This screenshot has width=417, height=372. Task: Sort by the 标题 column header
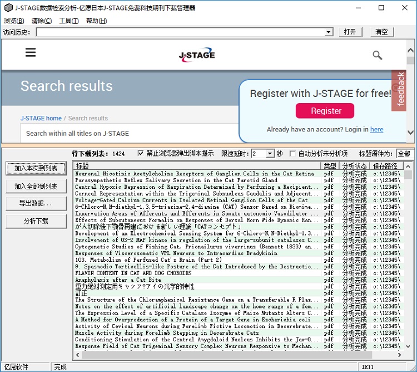tap(197, 166)
